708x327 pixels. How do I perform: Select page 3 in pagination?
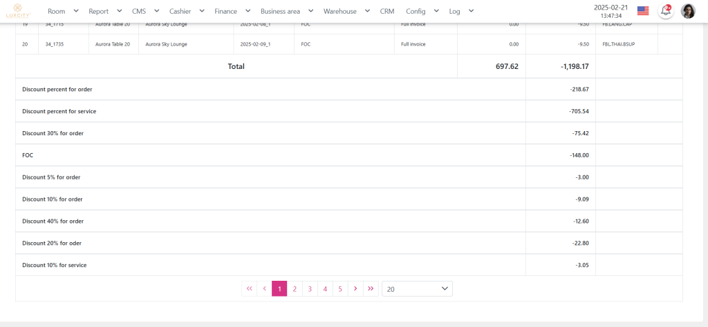[x=310, y=289]
